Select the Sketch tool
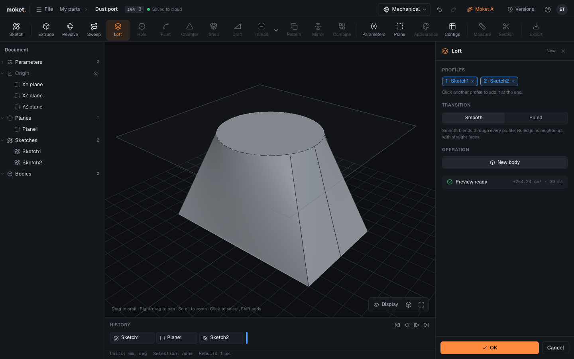This screenshot has width=574, height=359. [x=16, y=30]
